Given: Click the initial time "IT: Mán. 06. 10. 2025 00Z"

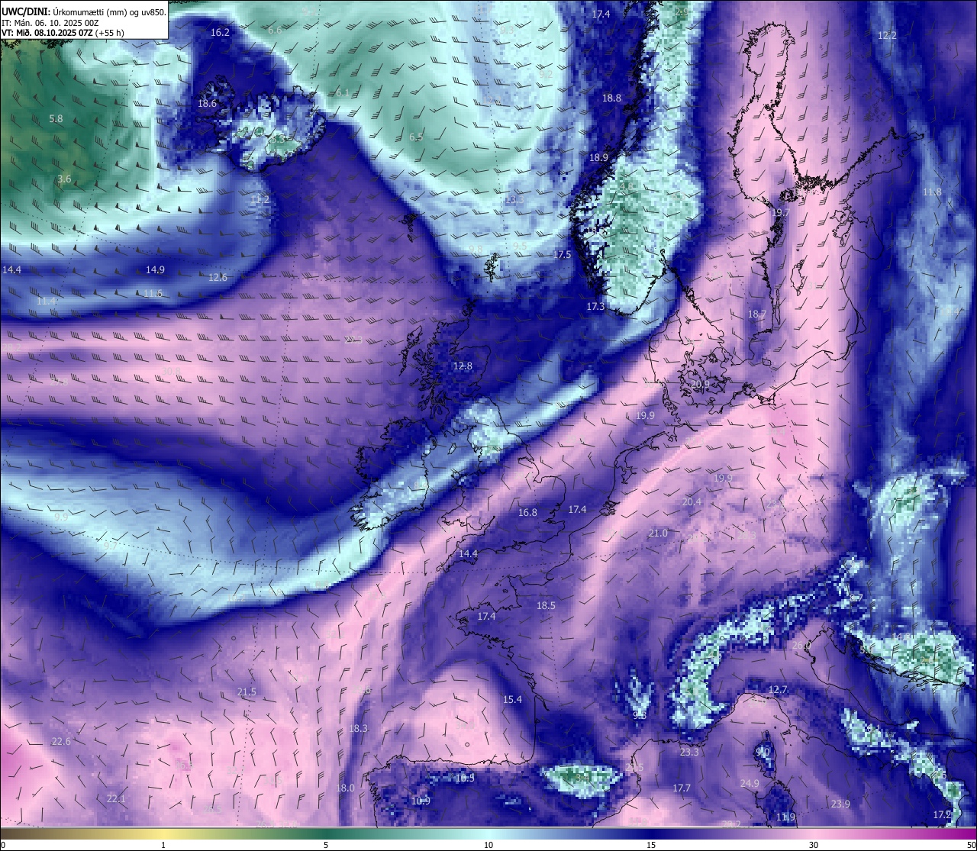Looking at the screenshot, I should tap(50, 23).
